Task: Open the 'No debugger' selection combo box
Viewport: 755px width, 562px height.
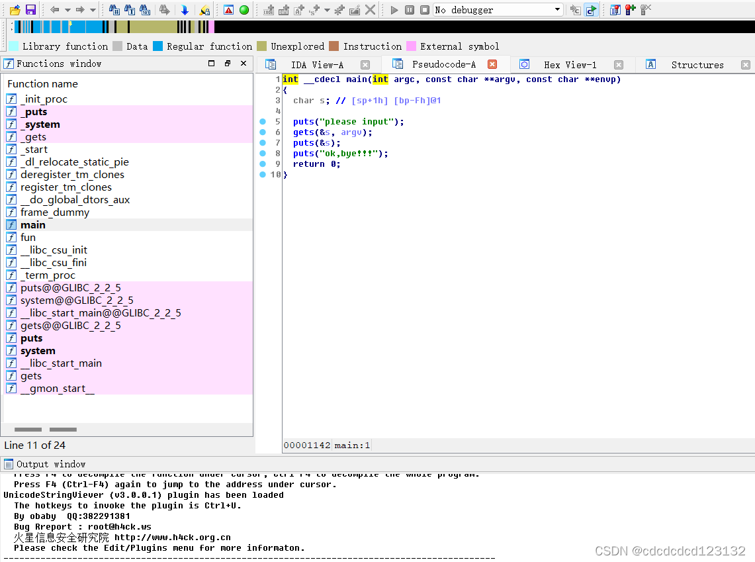Action: [498, 10]
